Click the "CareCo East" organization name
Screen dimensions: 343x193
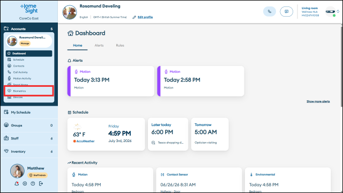pyautogui.click(x=29, y=18)
